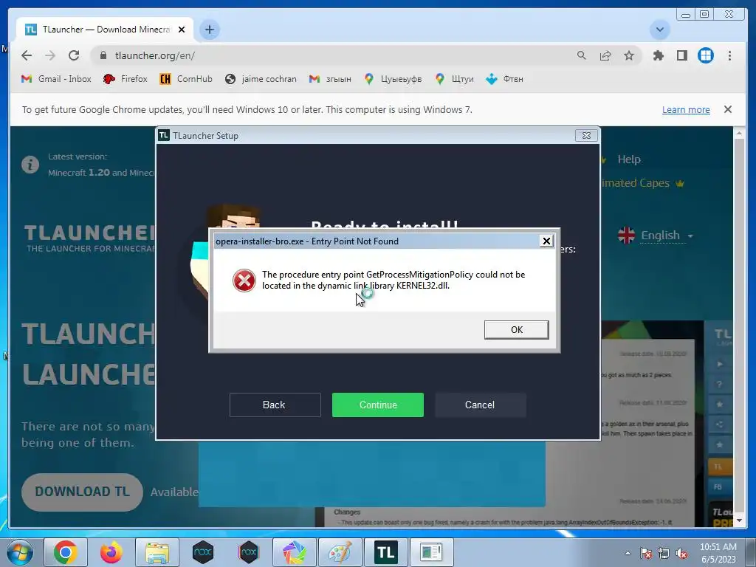This screenshot has width=756, height=567.
Task: Open the tab search dropdown arrow
Action: [659, 30]
